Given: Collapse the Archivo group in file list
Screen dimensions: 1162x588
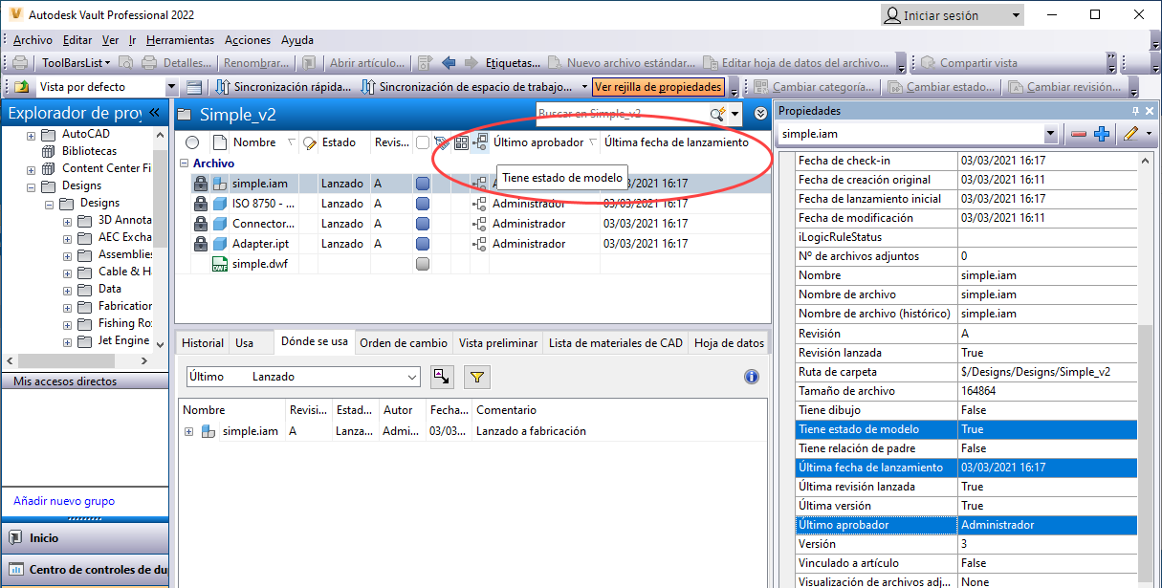Looking at the screenshot, I should click(186, 163).
